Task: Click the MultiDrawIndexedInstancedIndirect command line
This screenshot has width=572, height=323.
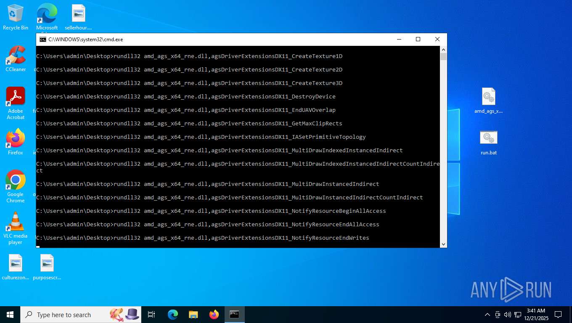Action: [x=220, y=151]
